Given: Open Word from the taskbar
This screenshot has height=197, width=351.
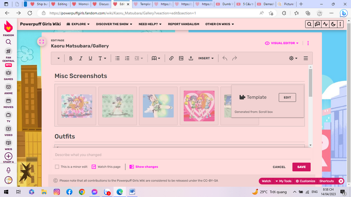Looking at the screenshot, I should coord(132,192).
